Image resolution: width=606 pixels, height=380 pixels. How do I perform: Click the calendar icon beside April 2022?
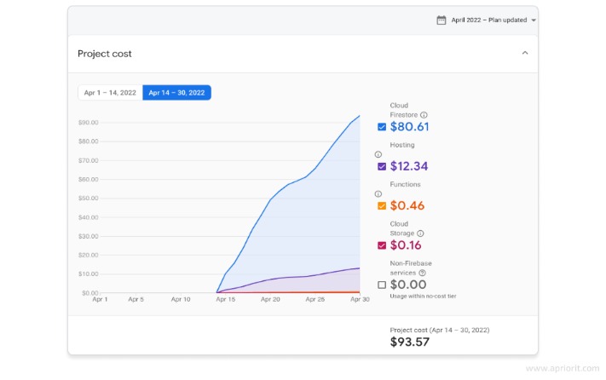(x=442, y=20)
